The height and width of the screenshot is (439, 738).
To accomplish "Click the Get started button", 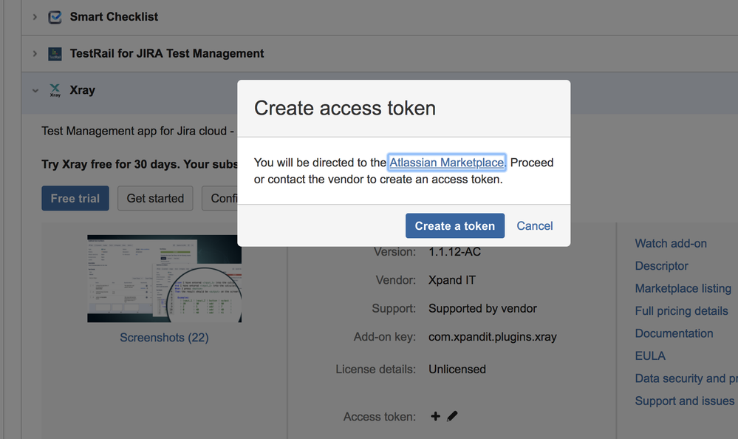I will point(155,198).
